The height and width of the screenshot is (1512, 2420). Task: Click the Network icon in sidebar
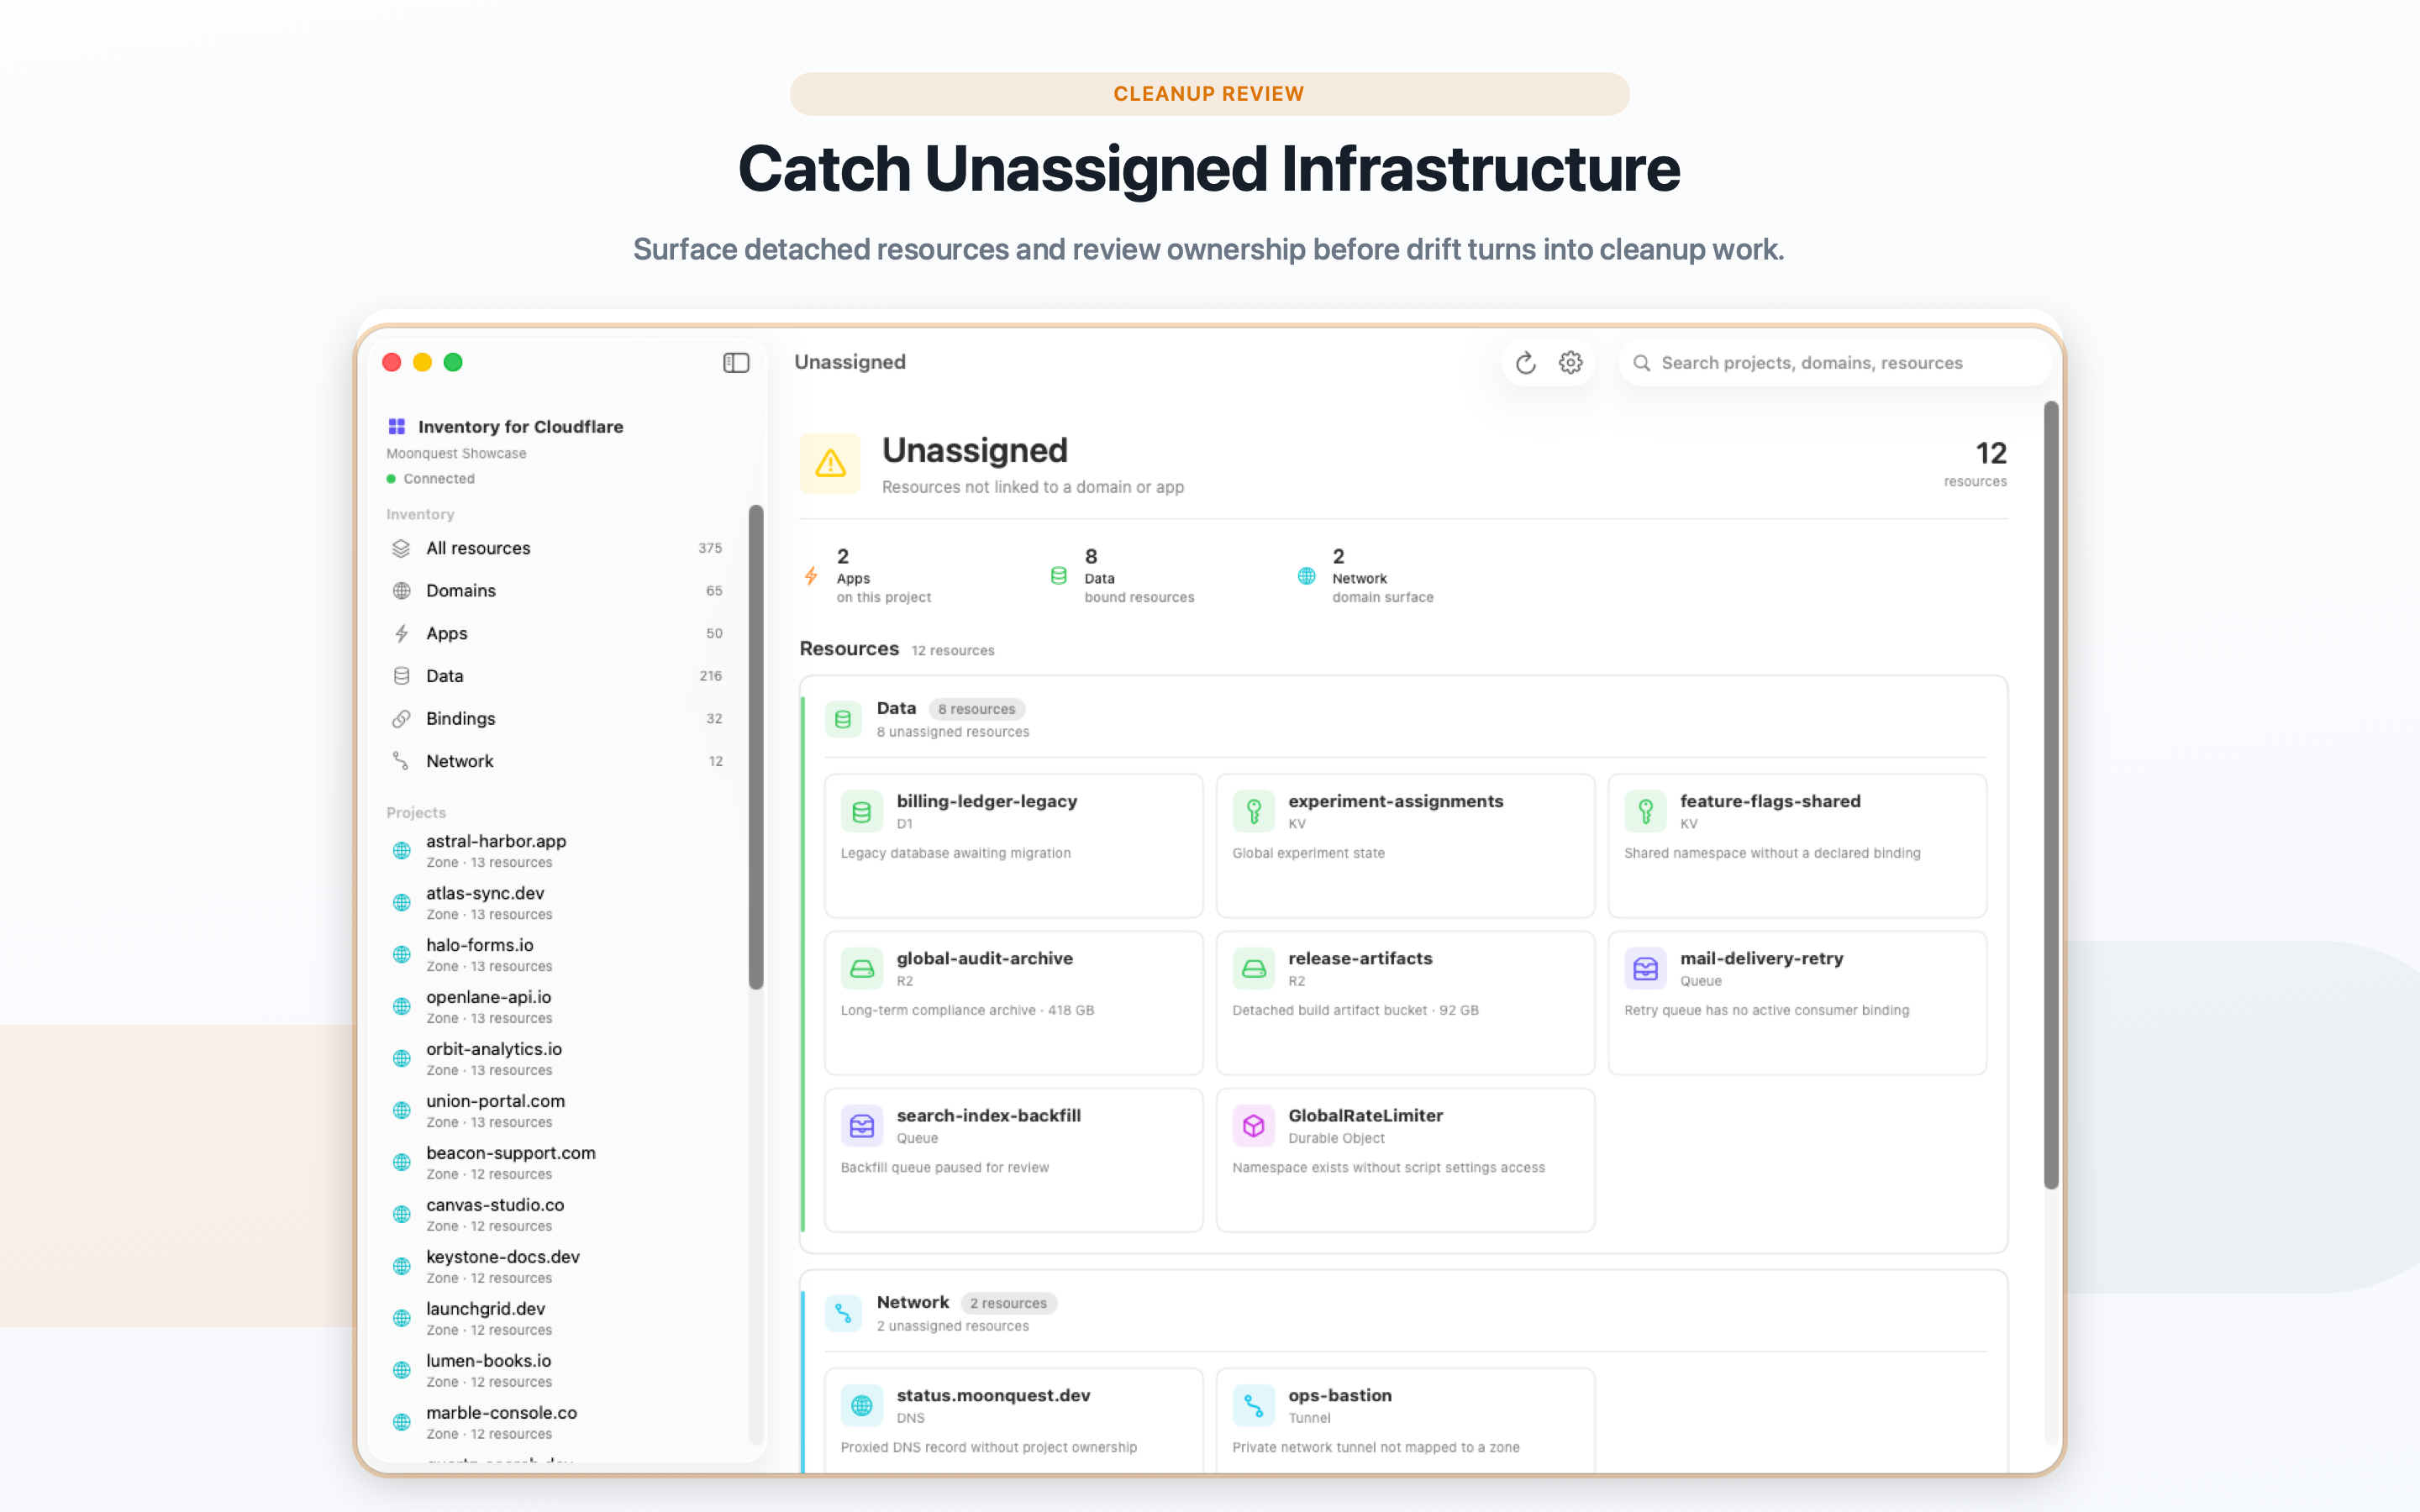401,761
